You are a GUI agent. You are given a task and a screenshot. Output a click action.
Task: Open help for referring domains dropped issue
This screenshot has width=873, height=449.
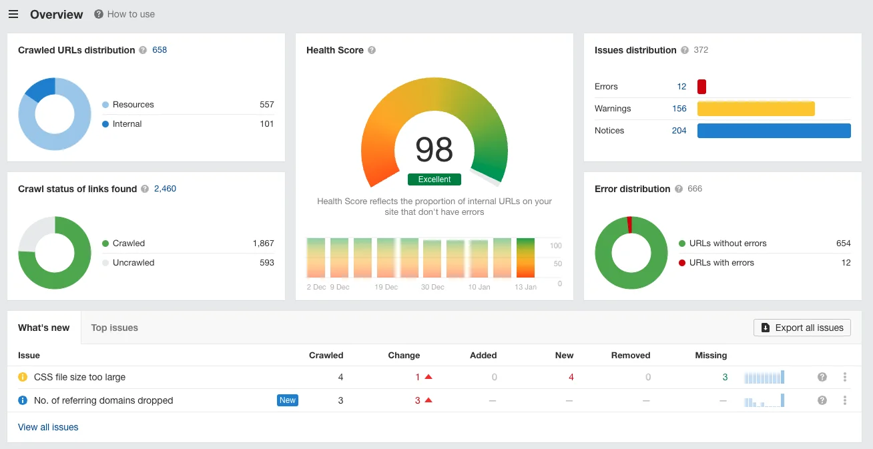point(822,400)
